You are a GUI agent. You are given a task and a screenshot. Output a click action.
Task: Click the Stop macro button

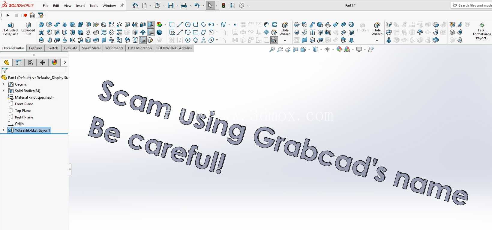click(x=16, y=15)
